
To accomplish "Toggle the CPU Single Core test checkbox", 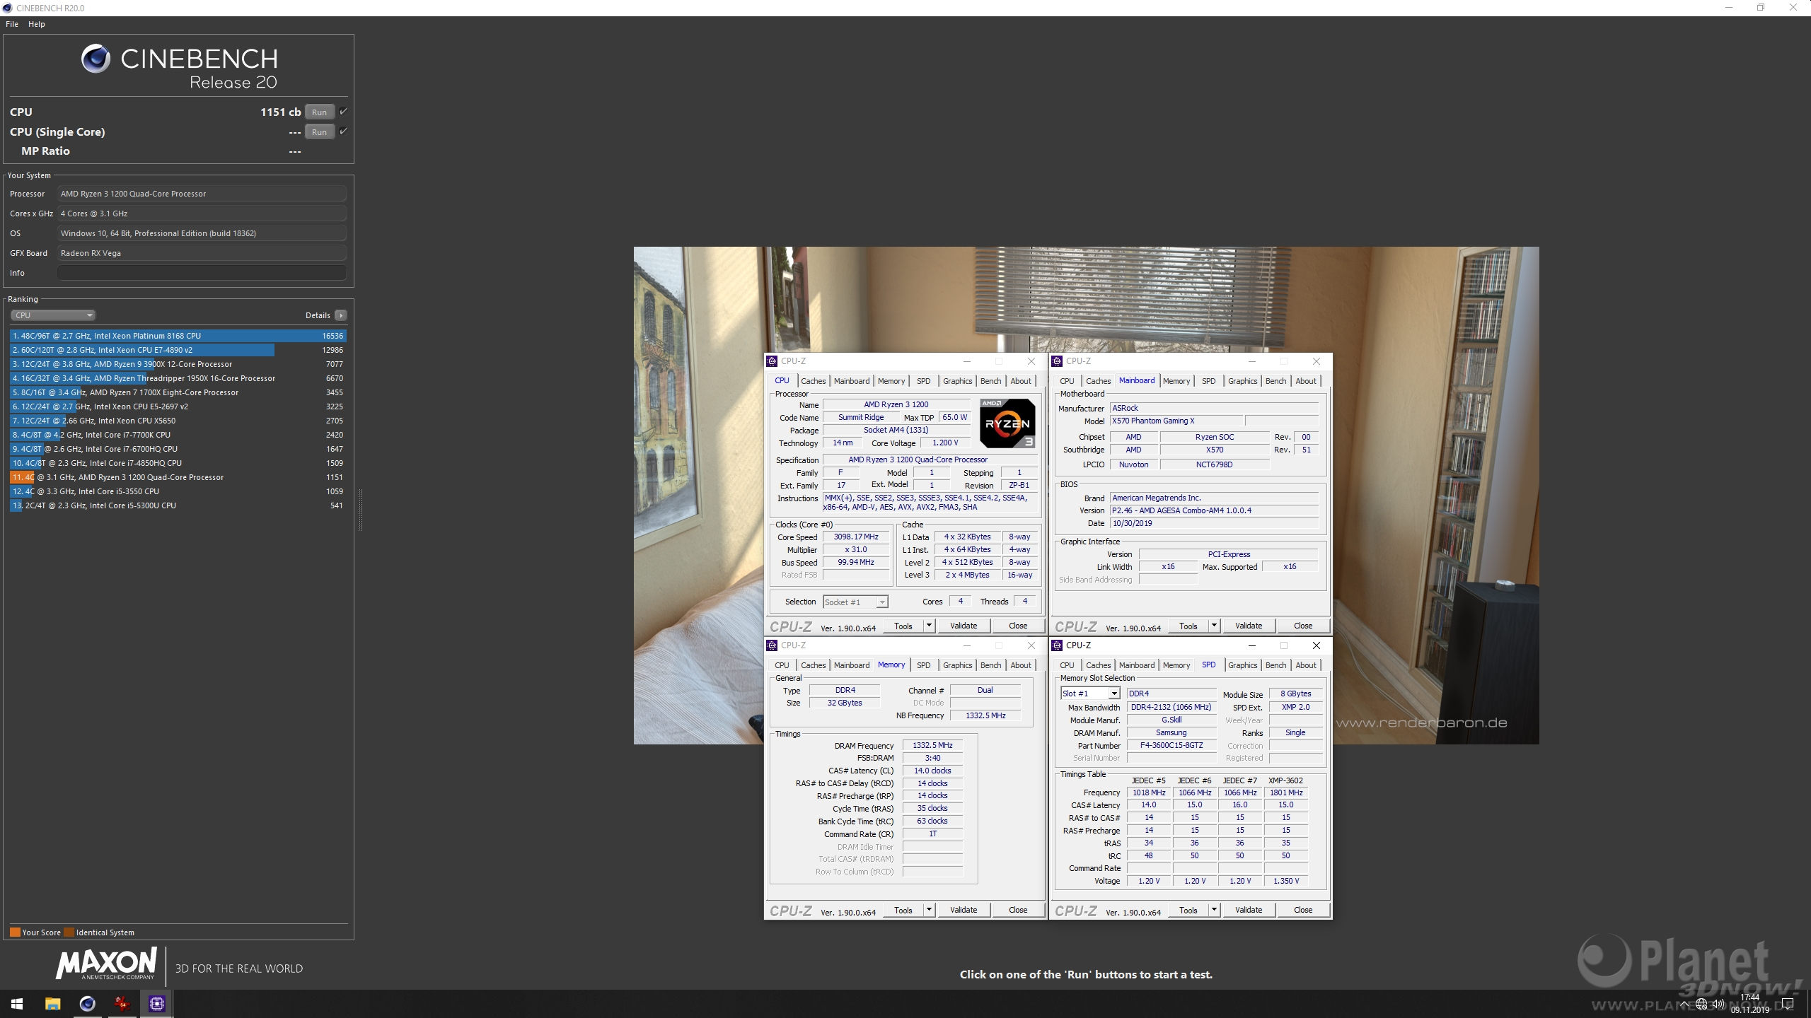I will [x=343, y=131].
